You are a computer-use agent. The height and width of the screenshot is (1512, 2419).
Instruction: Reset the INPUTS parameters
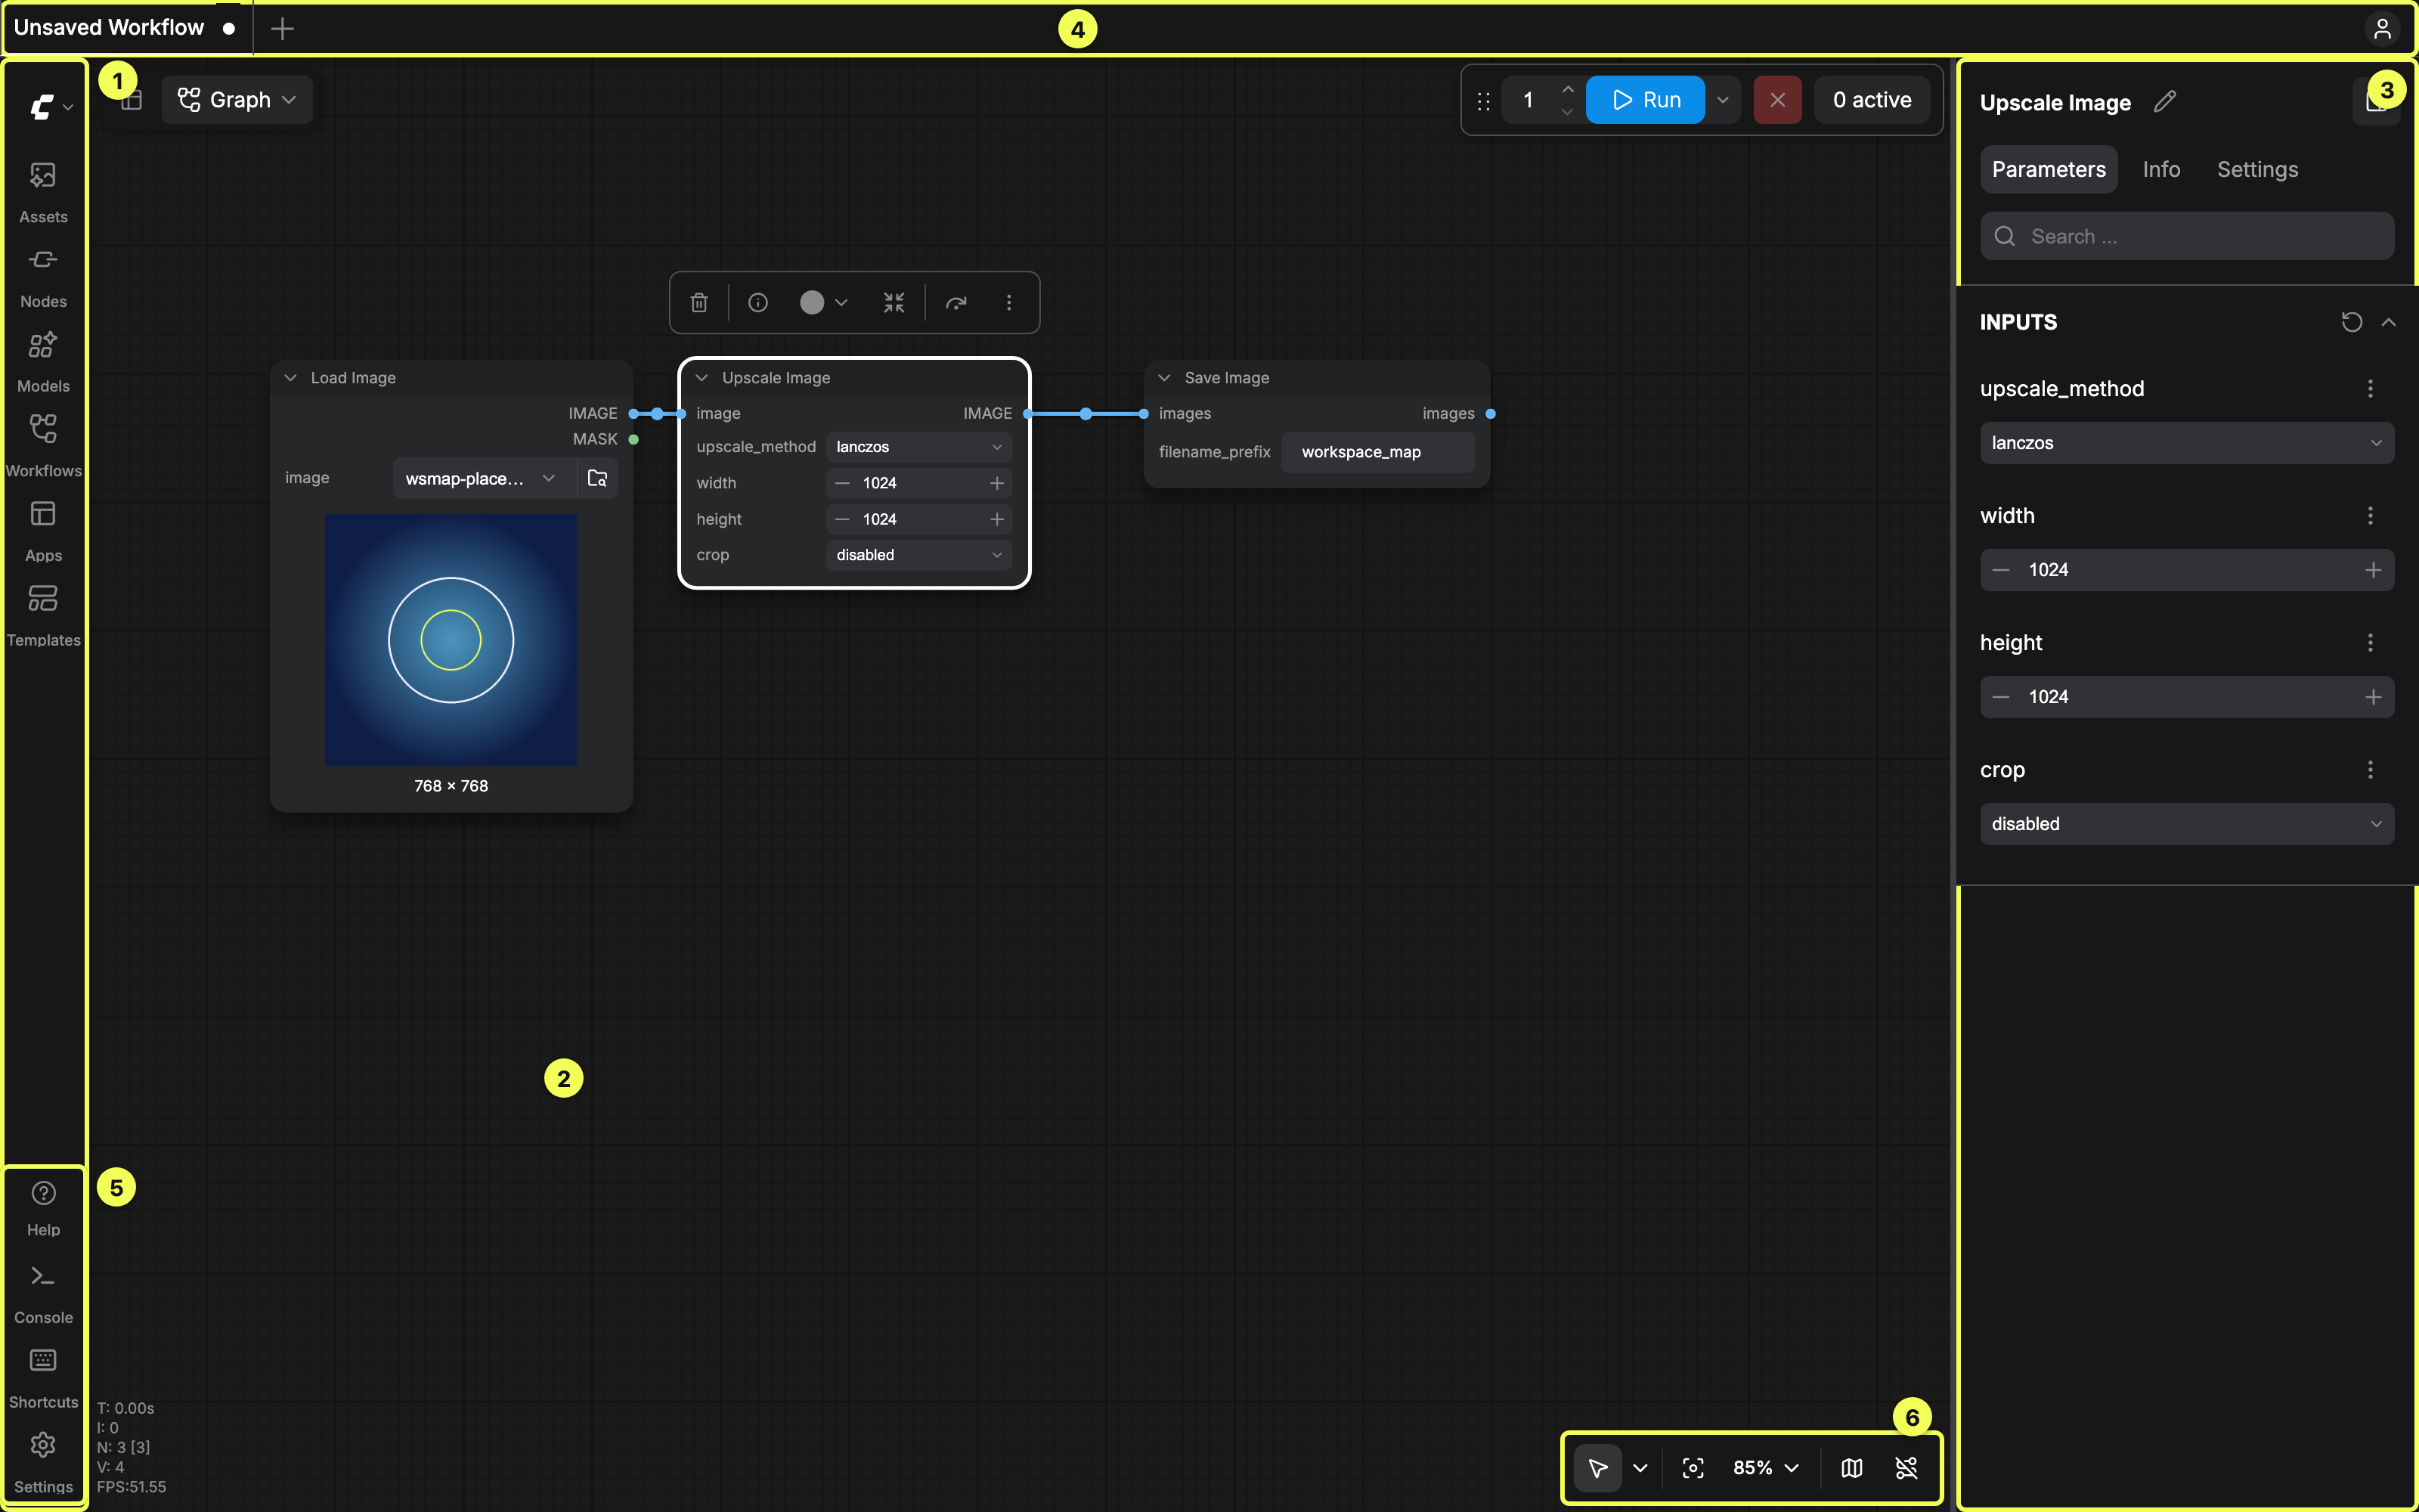pyautogui.click(x=2351, y=322)
